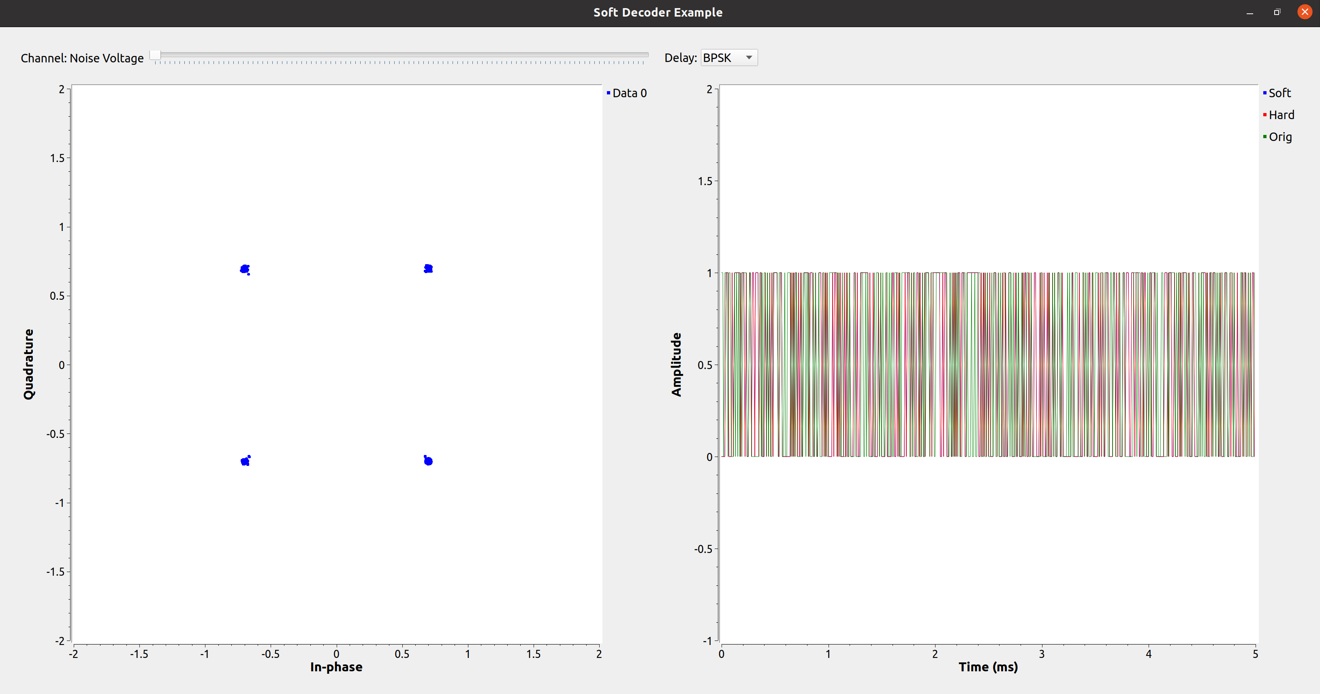1320x694 pixels.
Task: Toggle the Hard legend entry
Action: [1281, 115]
